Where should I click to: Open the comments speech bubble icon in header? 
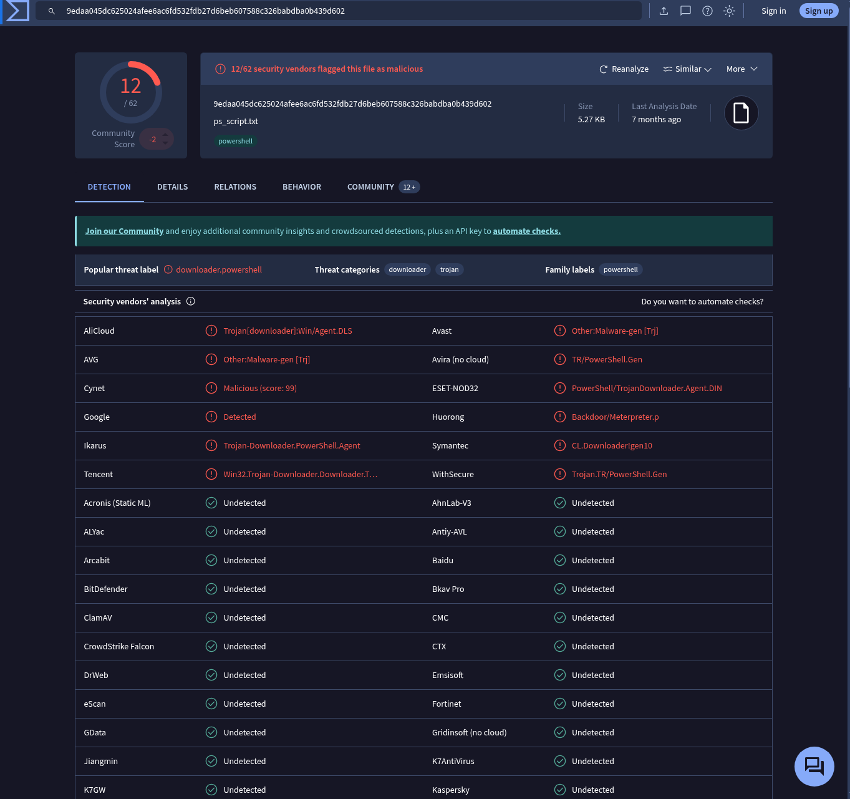[685, 11]
